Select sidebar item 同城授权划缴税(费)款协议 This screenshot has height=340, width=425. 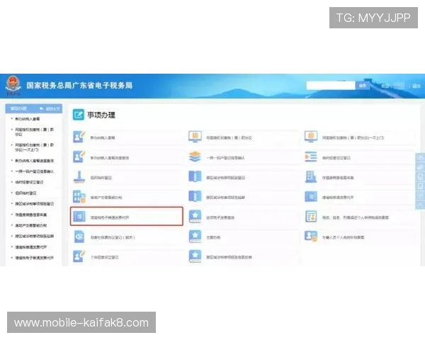[35, 132]
